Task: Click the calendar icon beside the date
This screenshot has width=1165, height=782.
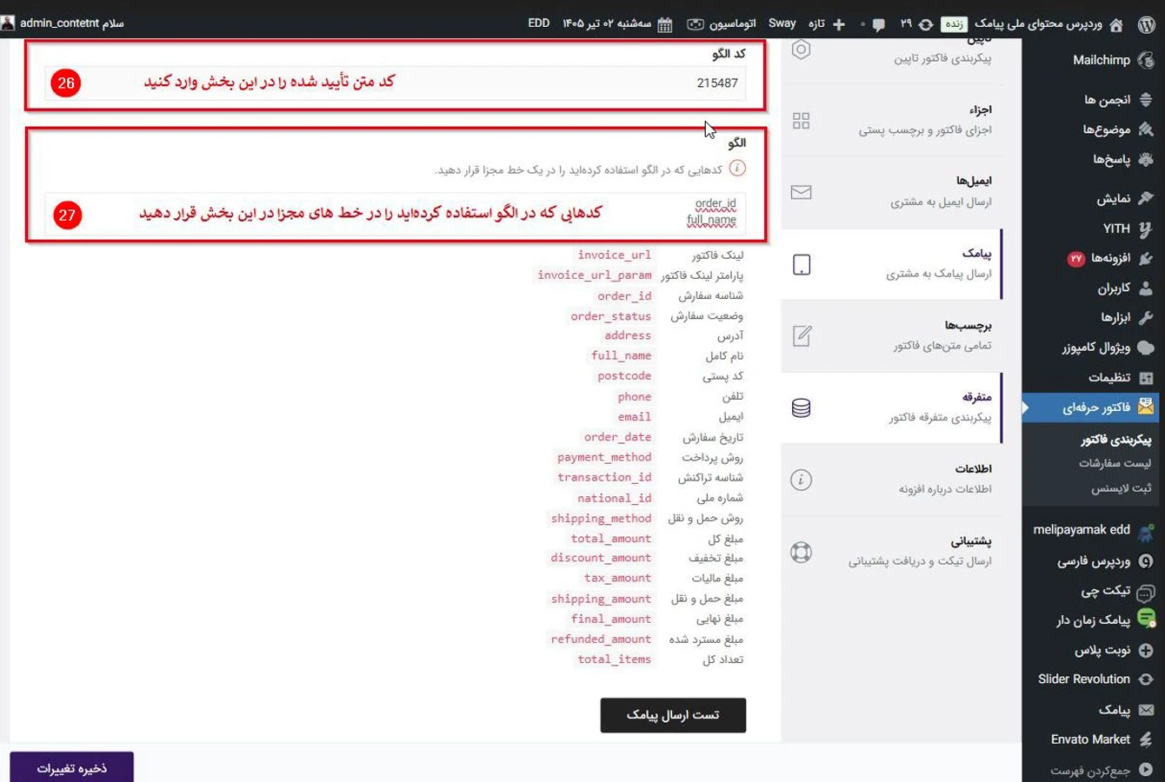Action: point(664,24)
